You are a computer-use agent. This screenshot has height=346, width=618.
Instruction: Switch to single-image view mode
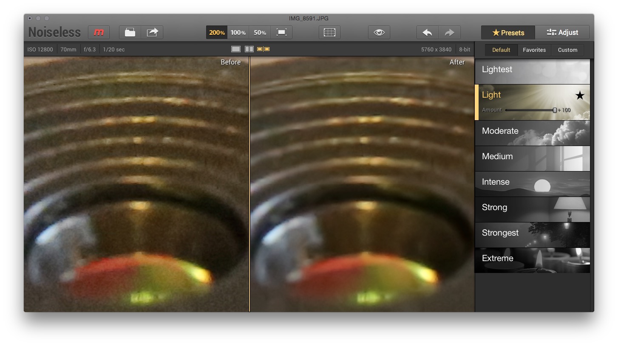(236, 49)
